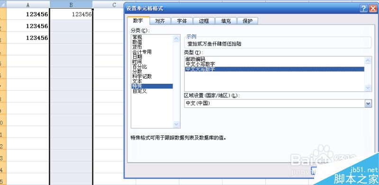Click category list scroll up arrow
Screen dimensions: 379x185
tap(176, 39)
